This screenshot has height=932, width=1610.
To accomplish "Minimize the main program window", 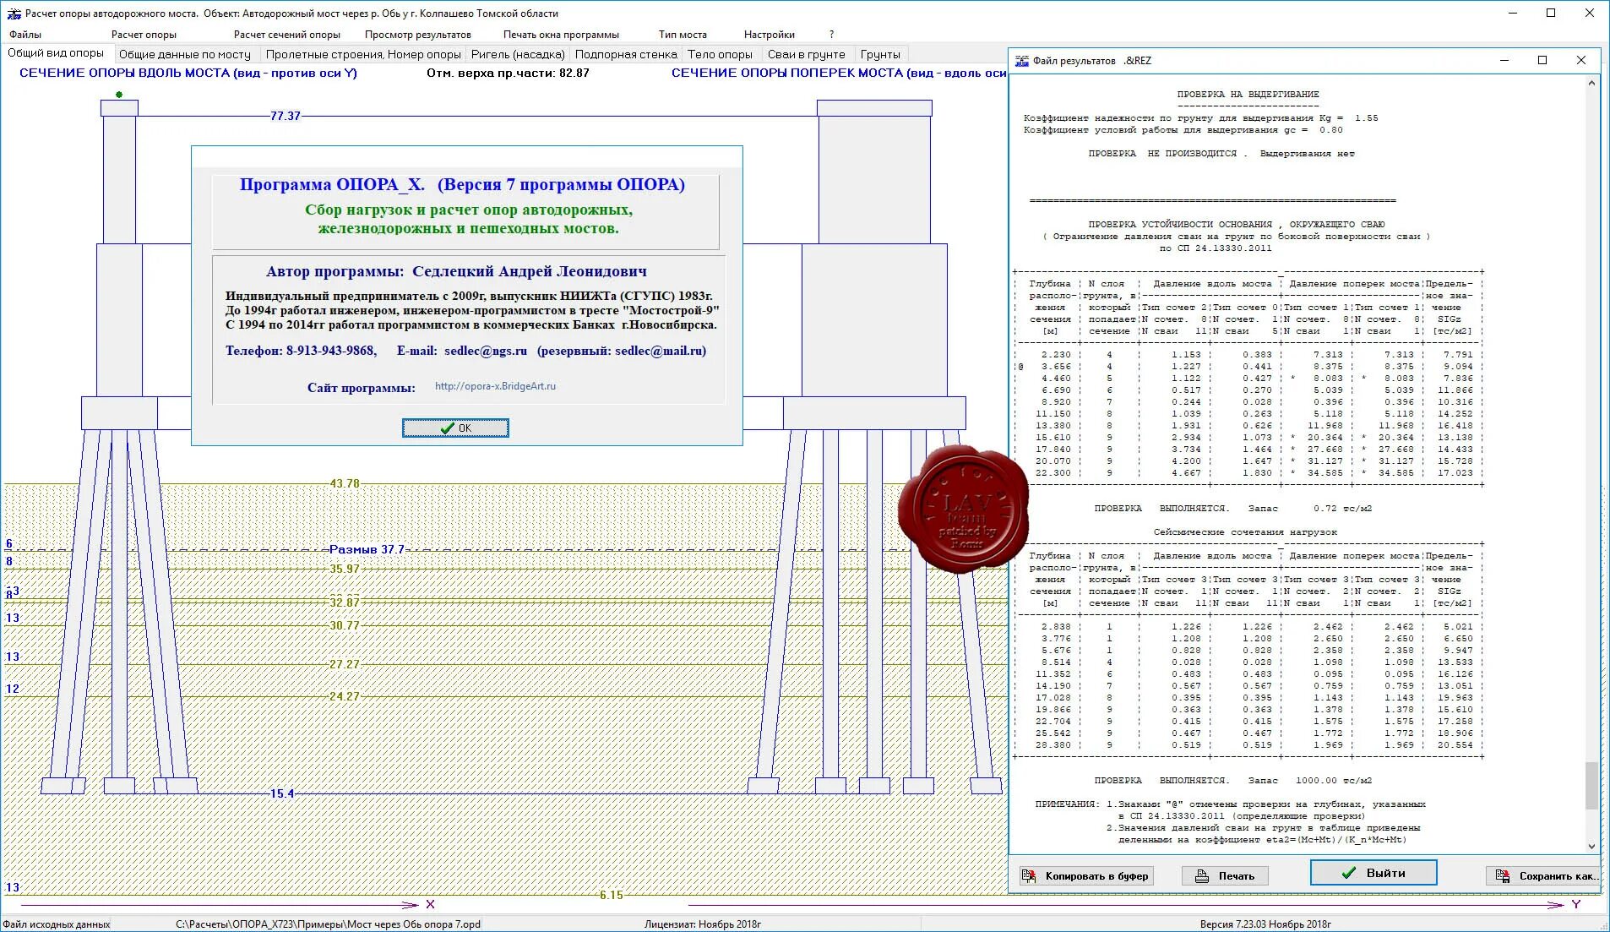I will (x=1513, y=13).
